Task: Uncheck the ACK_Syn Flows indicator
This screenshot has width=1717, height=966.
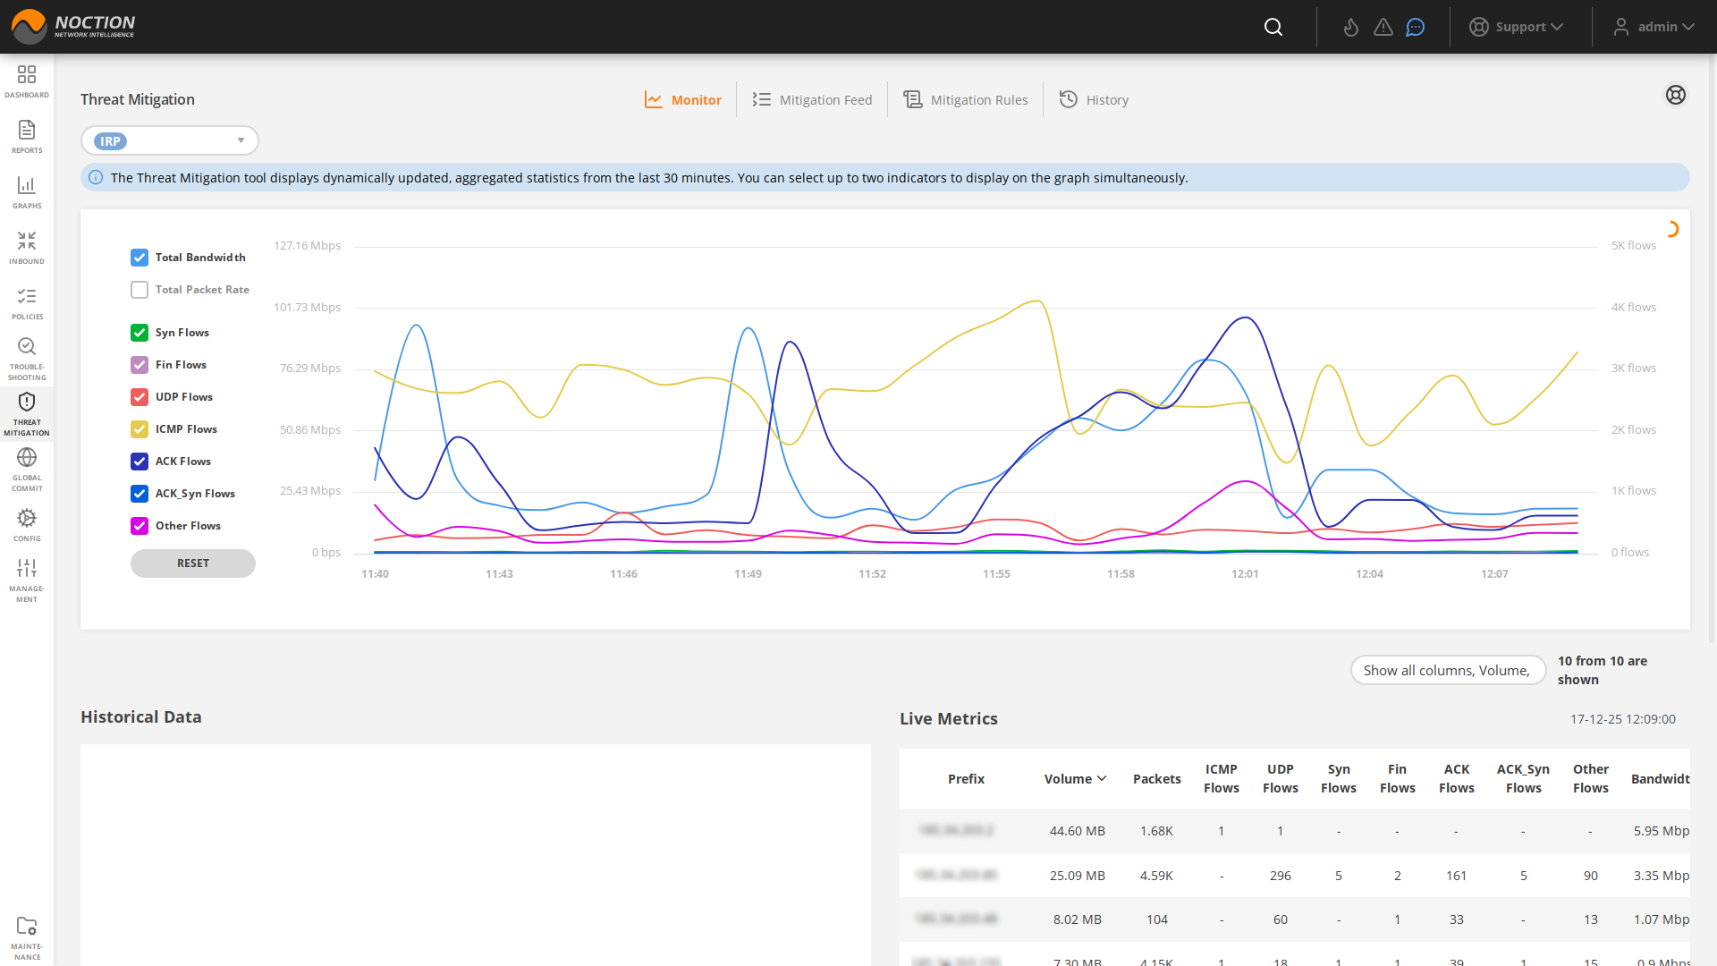Action: (x=140, y=493)
